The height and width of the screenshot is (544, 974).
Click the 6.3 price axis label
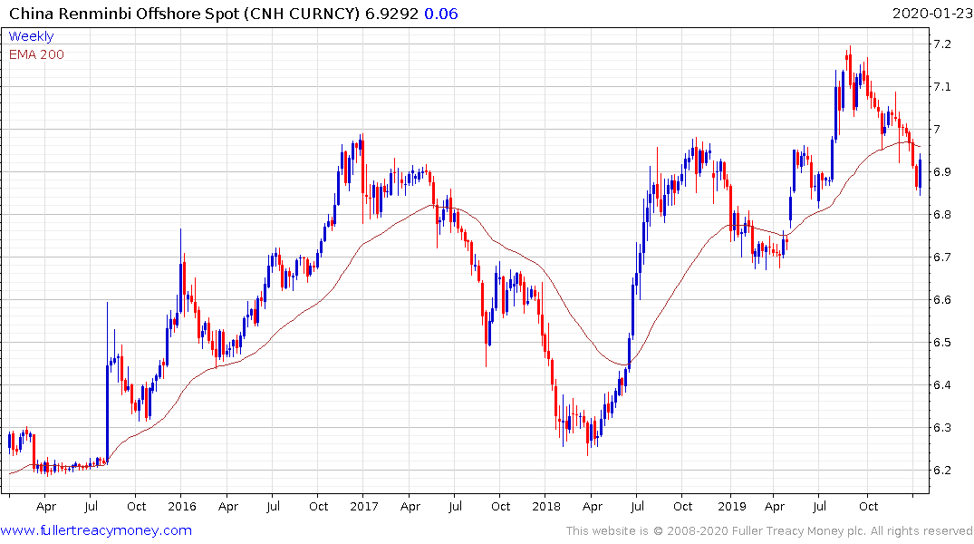coord(941,428)
